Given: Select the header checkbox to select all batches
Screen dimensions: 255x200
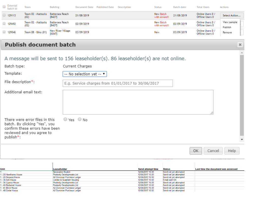Looking at the screenshot, I should click(4, 7).
